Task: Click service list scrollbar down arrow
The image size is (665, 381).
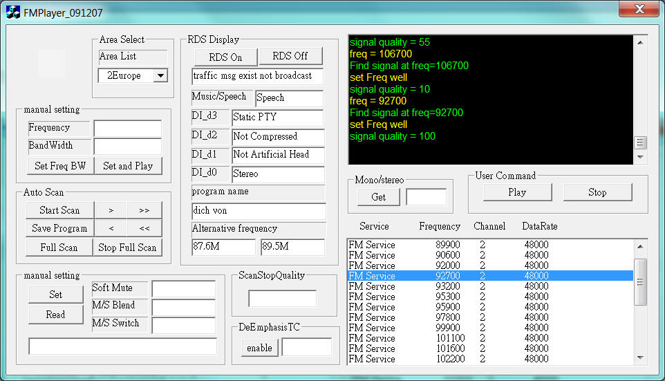Action: [x=640, y=357]
